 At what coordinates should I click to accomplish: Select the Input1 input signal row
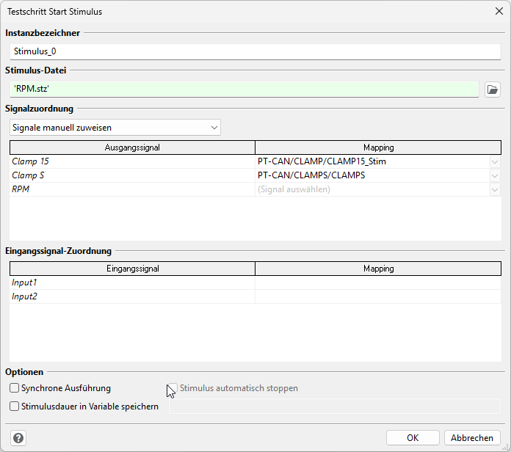132,282
